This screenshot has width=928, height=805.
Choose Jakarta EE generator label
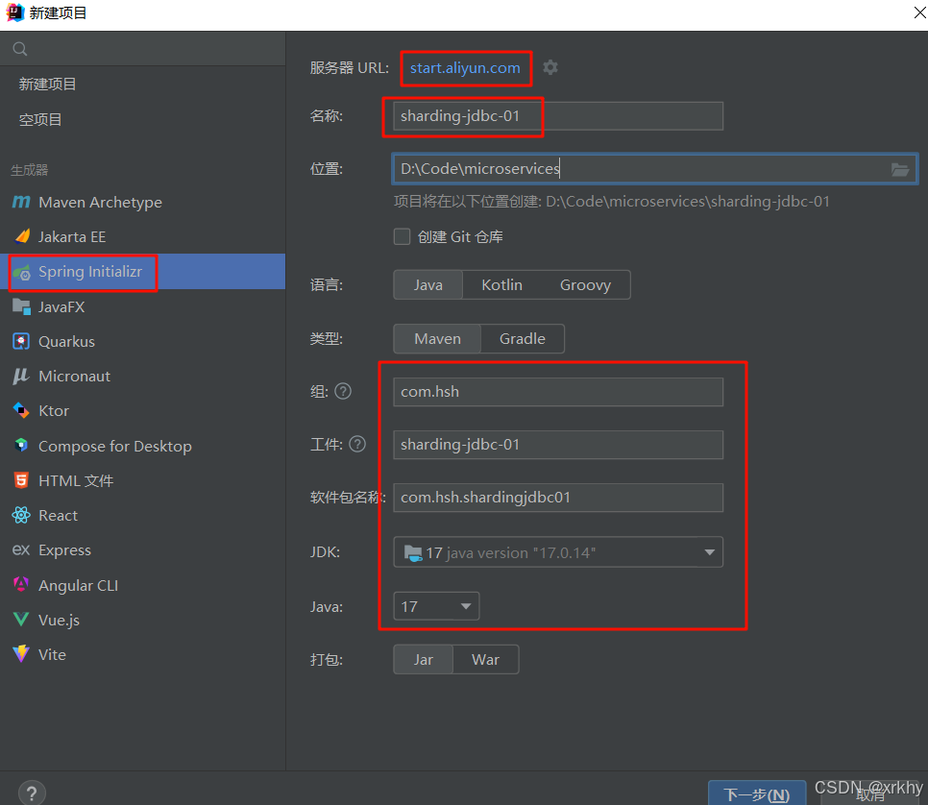tap(72, 236)
